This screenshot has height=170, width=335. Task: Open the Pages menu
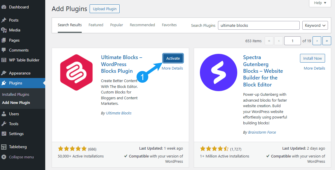click(x=14, y=40)
